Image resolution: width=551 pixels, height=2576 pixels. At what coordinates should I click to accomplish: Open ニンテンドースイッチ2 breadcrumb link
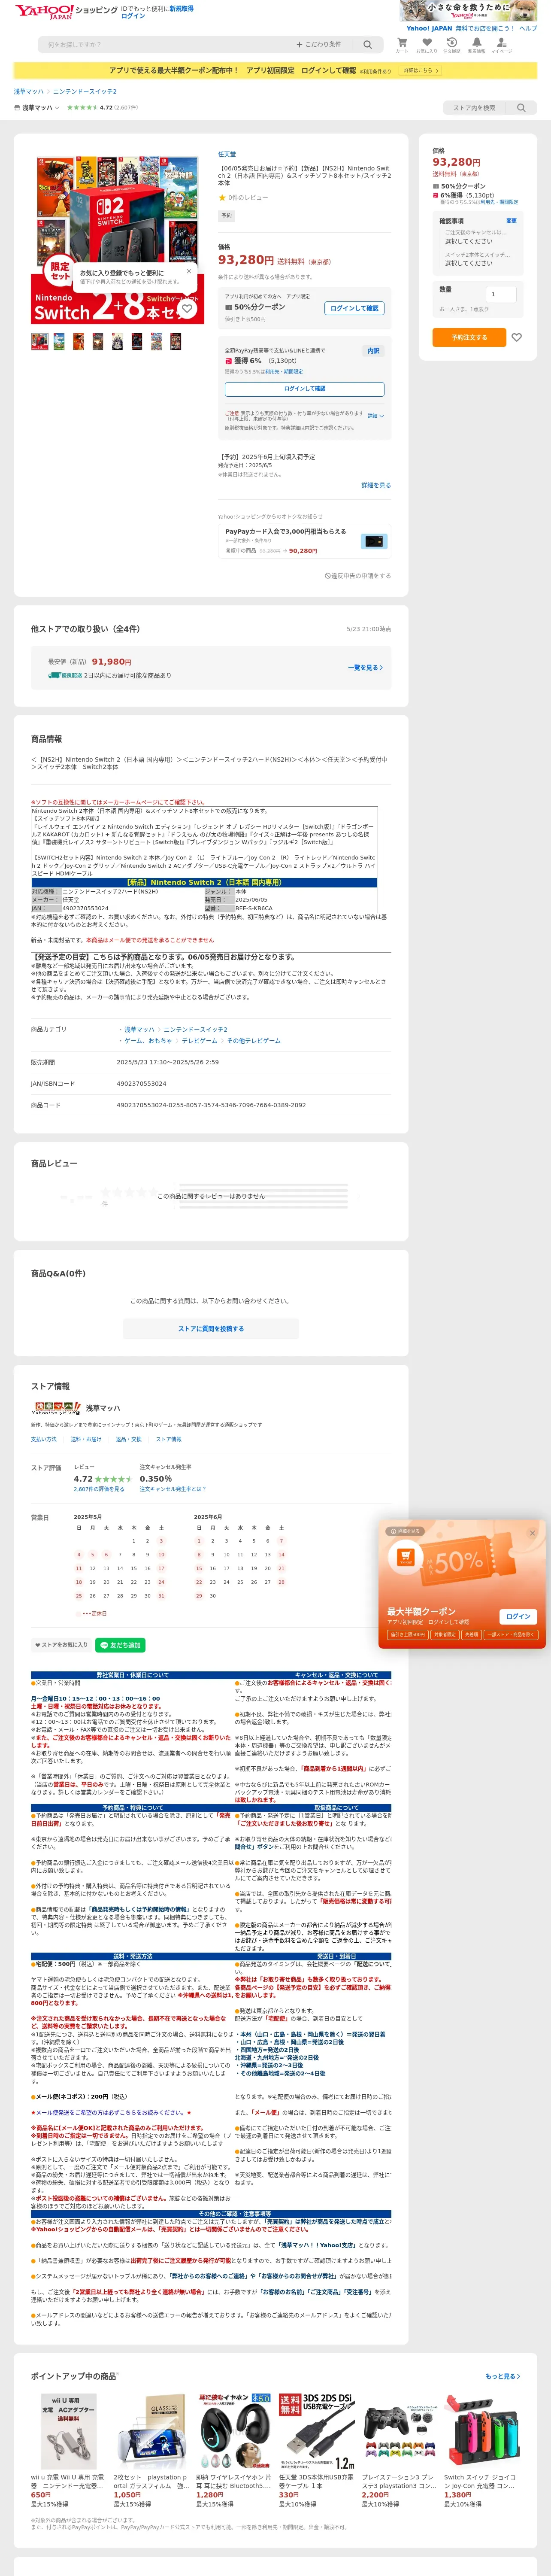pos(85,91)
